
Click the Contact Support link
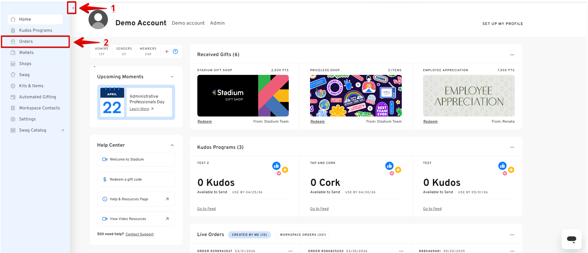click(x=140, y=234)
